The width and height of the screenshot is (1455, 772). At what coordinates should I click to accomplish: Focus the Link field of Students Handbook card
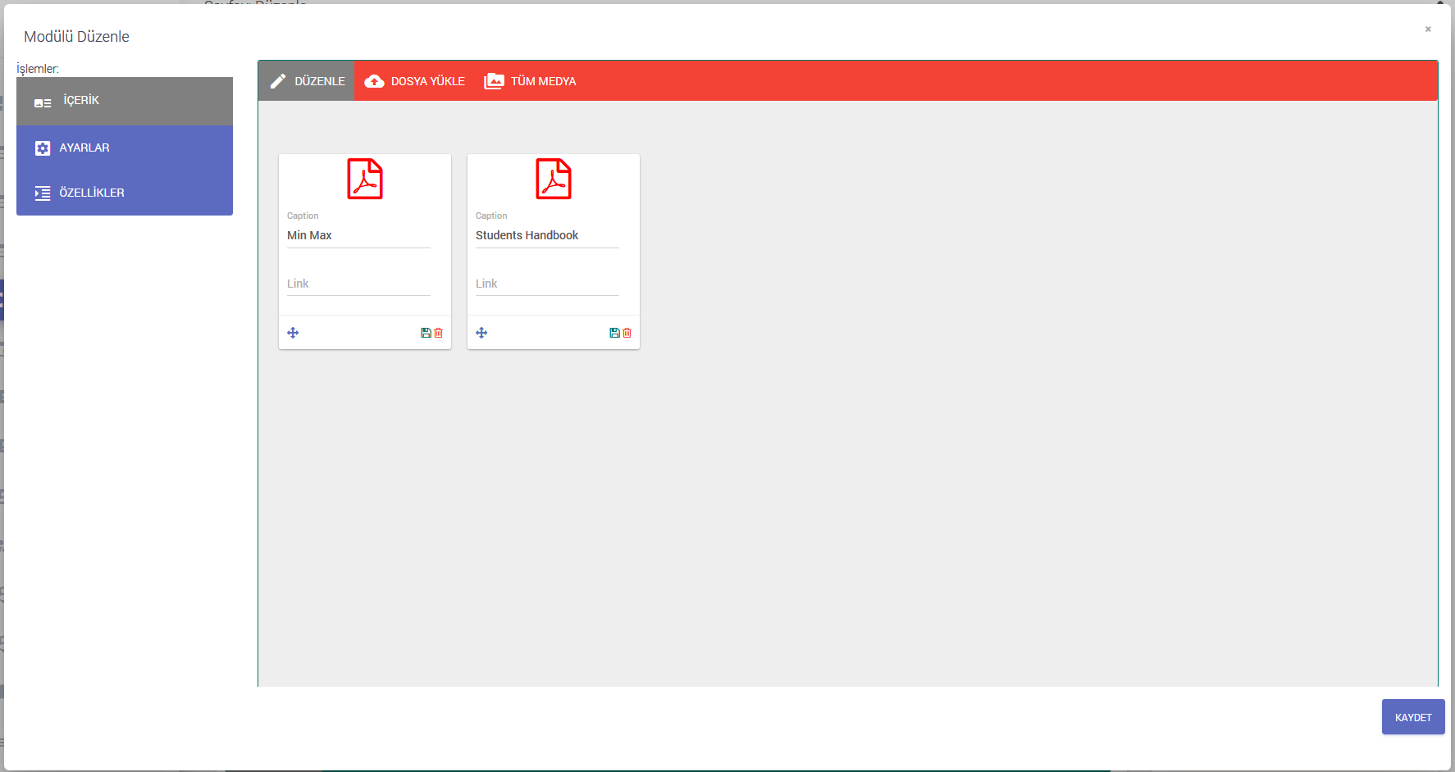(x=547, y=284)
